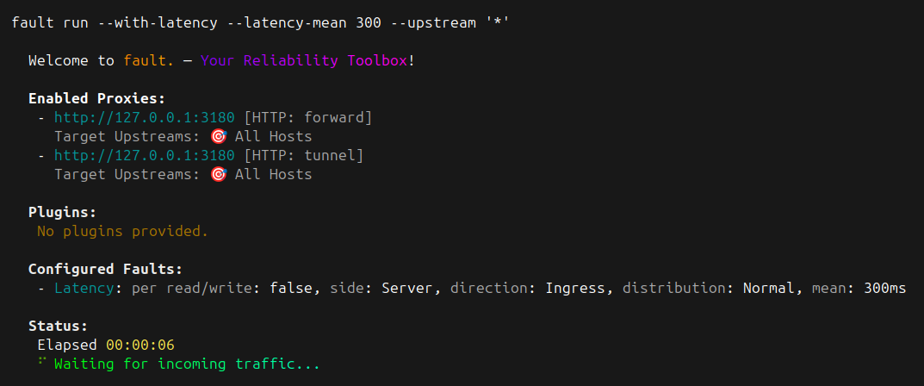This screenshot has width=924, height=386.
Task: Click the spinner icon before Waiting for traffic
Action: point(42,362)
